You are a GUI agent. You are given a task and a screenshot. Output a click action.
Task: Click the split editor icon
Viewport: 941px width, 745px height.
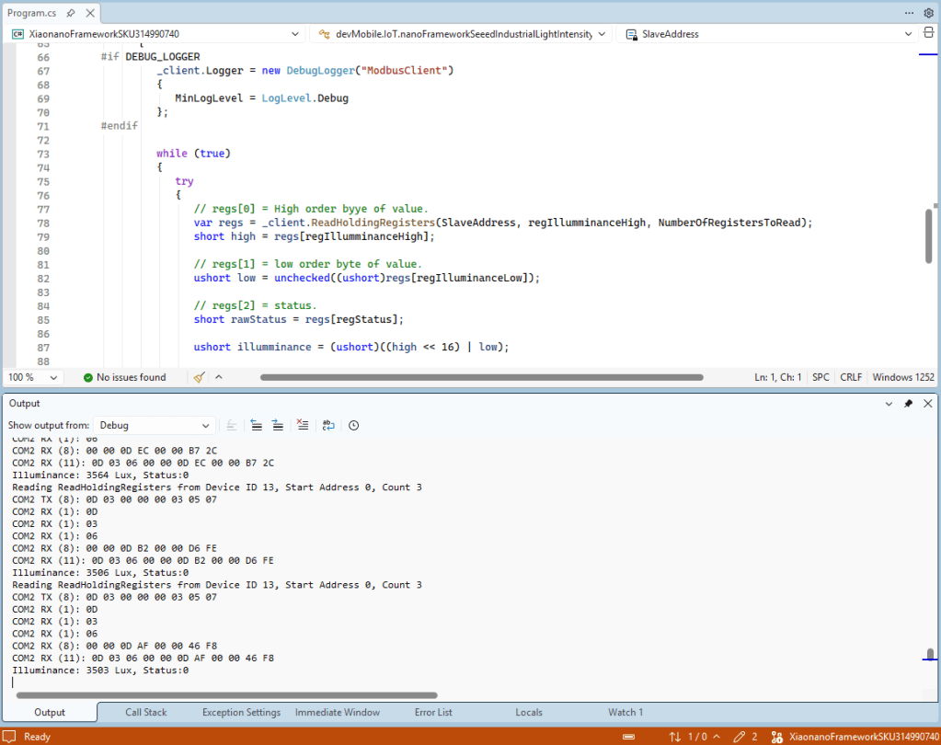[928, 33]
